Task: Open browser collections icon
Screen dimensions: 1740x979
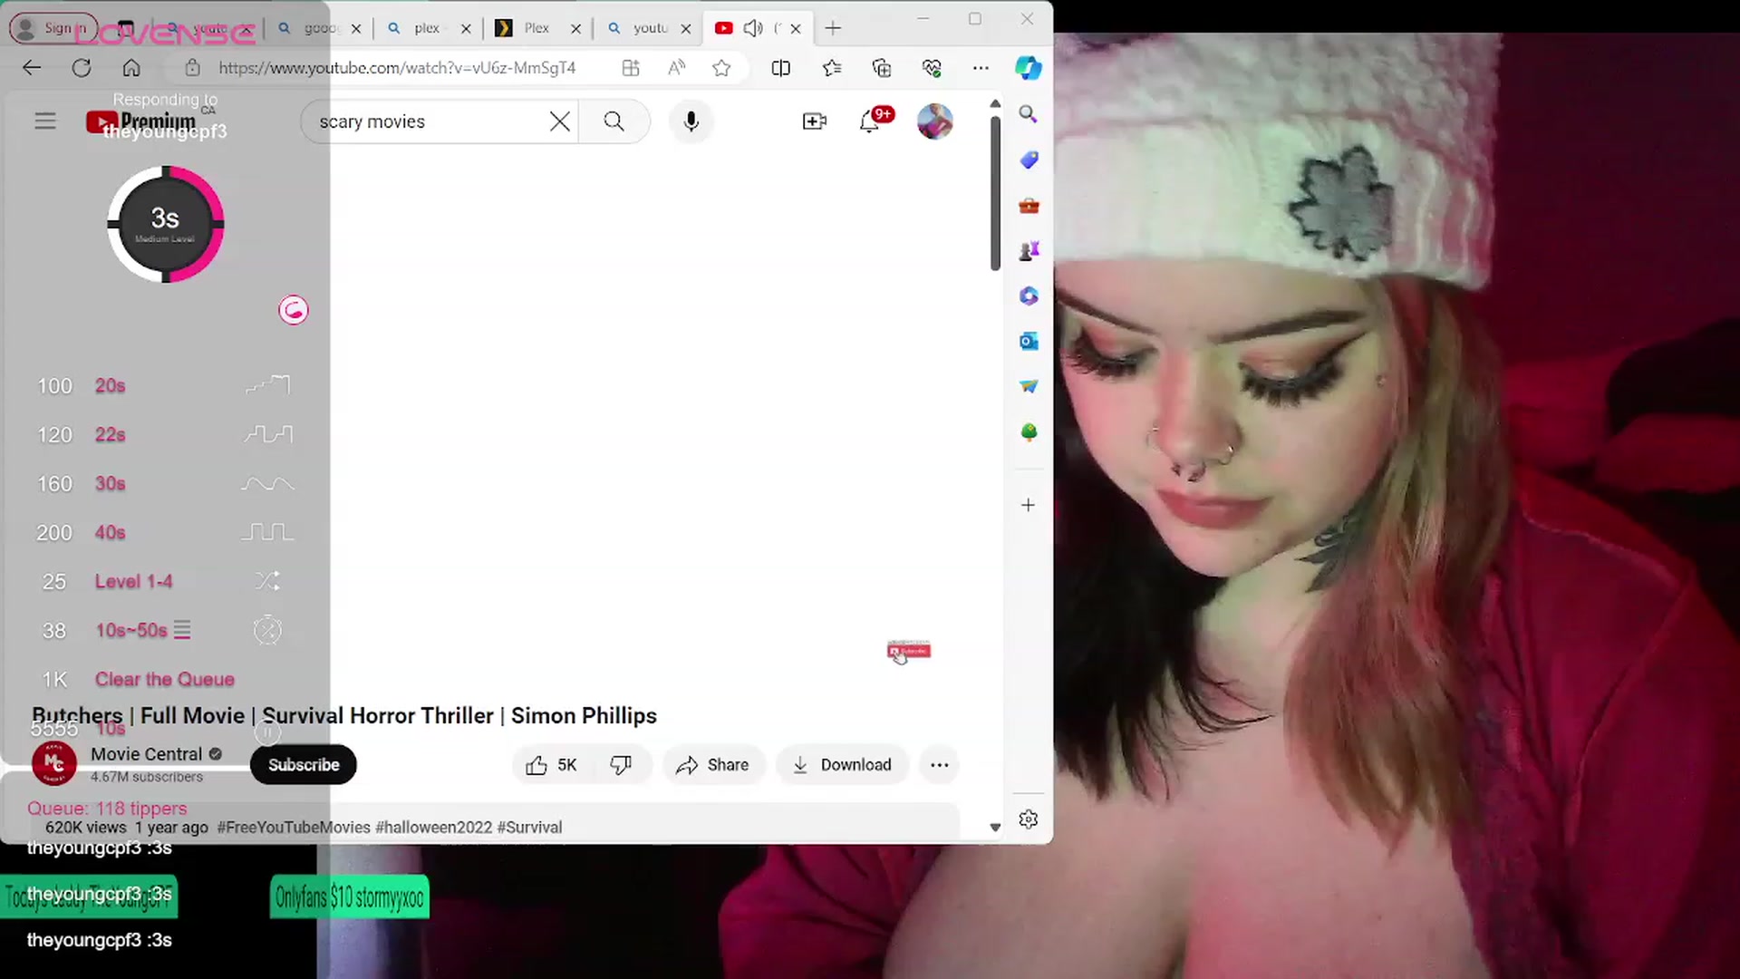Action: click(x=882, y=68)
